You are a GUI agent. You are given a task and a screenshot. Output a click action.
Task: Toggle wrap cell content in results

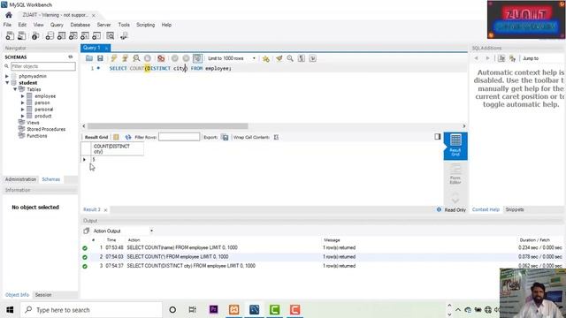pos(276,138)
